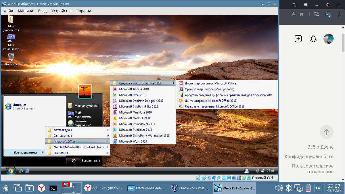345x194 pixels.
Task: Follow the Всё о Дзене link
Action: tap(320, 147)
